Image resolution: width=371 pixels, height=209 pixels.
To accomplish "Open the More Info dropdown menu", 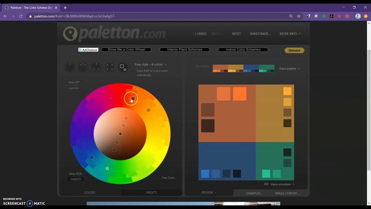I will point(290,34).
